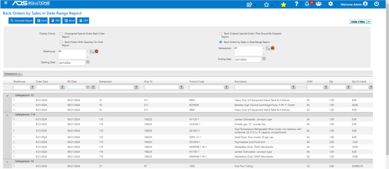Select Back Orders by Sales in Date Range
Screen dimensions: 389x169
point(221,42)
